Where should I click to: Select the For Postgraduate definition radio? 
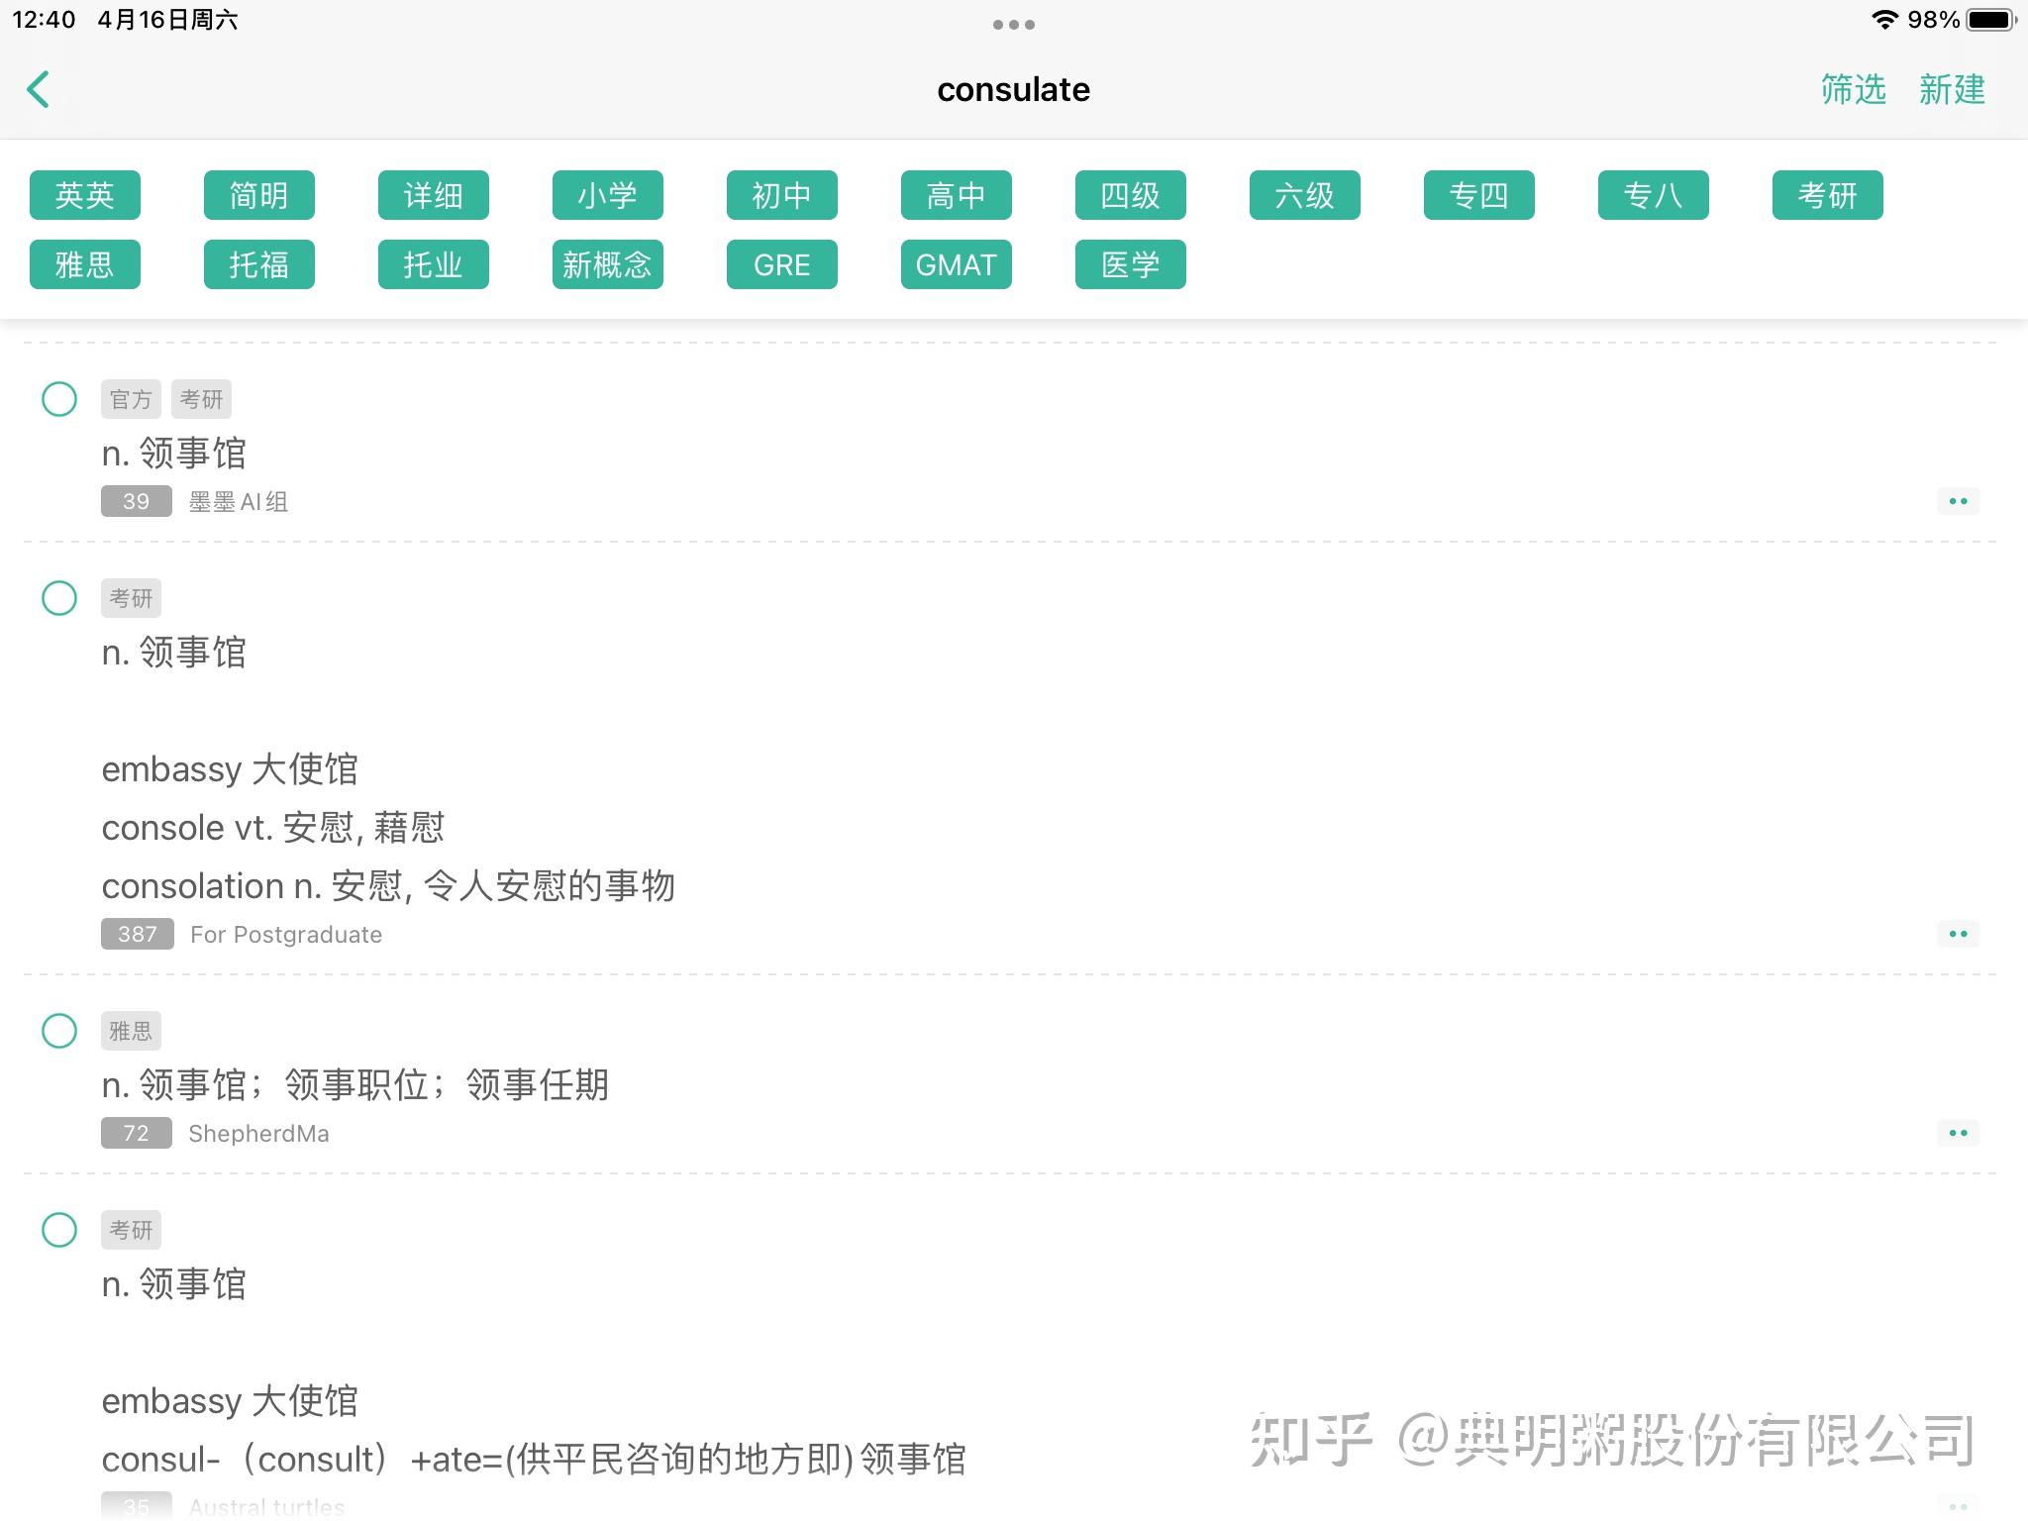click(x=59, y=598)
